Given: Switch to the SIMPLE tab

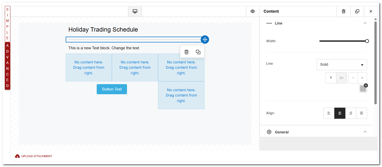Looking at the screenshot, I should tap(8, 24).
